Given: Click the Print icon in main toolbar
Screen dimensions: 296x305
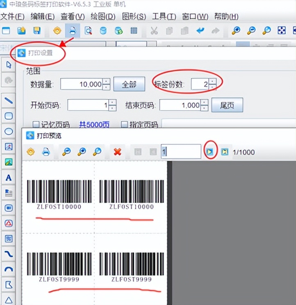Looking at the screenshot, I should point(73,30).
